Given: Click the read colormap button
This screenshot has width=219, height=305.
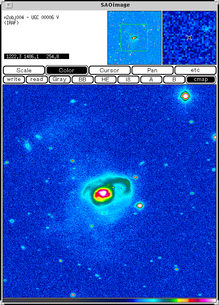Looking at the screenshot, I should point(37,79).
